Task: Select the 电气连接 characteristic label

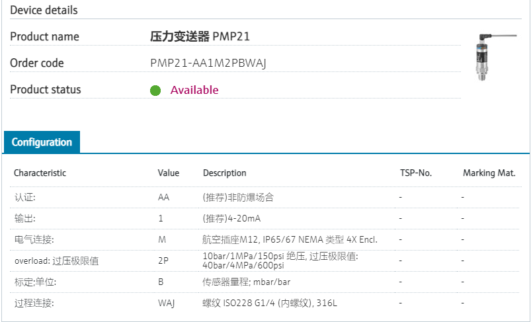Action: [x=34, y=239]
